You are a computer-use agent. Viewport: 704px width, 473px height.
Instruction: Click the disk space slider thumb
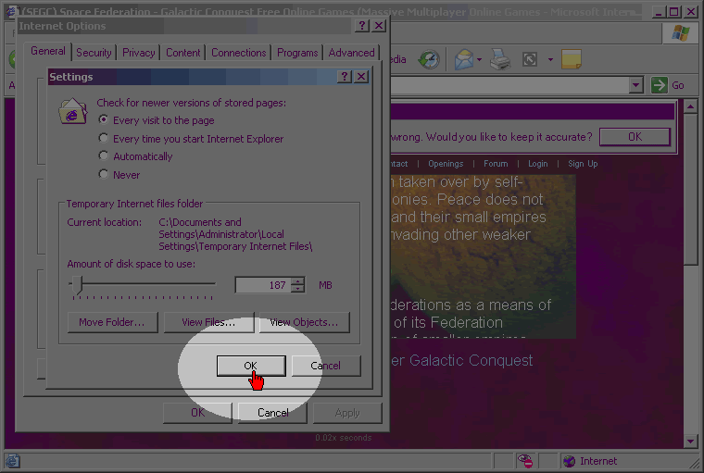78,284
